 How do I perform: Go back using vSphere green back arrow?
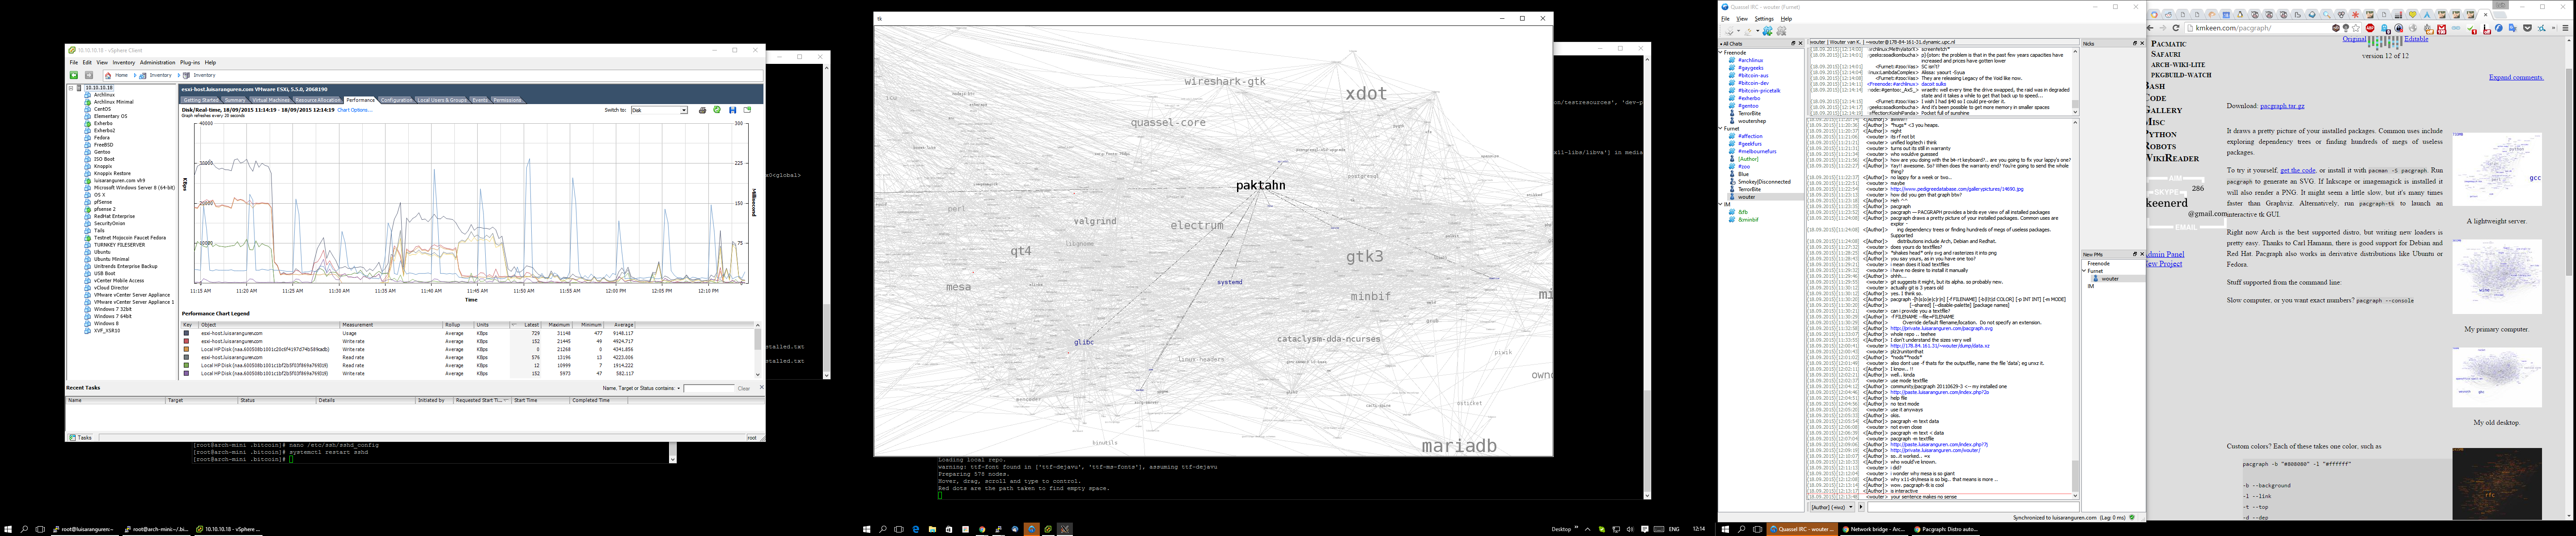pos(74,75)
